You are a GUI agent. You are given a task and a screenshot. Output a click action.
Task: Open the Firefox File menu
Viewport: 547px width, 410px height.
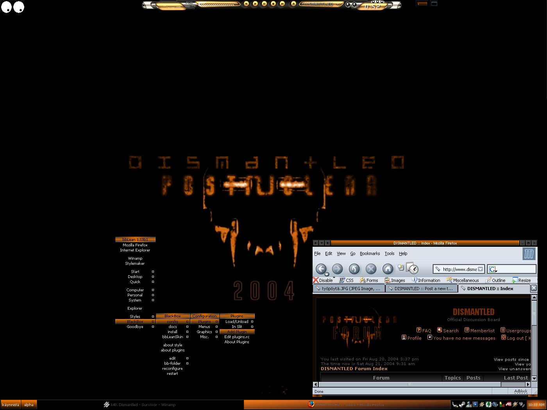click(317, 253)
